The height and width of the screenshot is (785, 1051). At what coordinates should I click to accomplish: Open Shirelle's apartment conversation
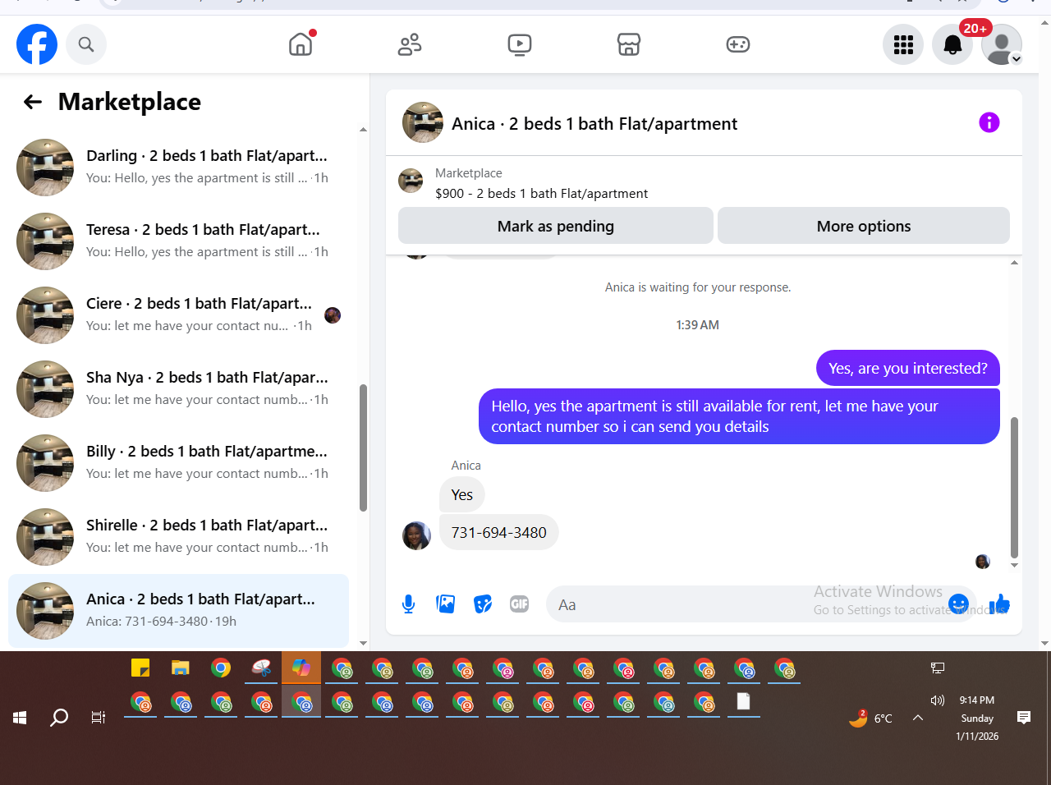pyautogui.click(x=178, y=537)
